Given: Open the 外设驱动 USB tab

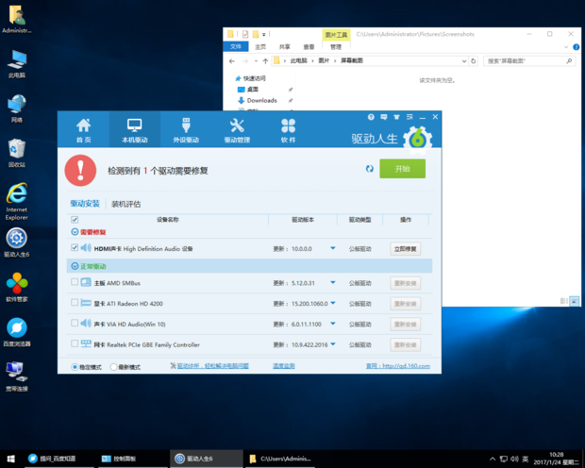Looking at the screenshot, I should pyautogui.click(x=186, y=130).
